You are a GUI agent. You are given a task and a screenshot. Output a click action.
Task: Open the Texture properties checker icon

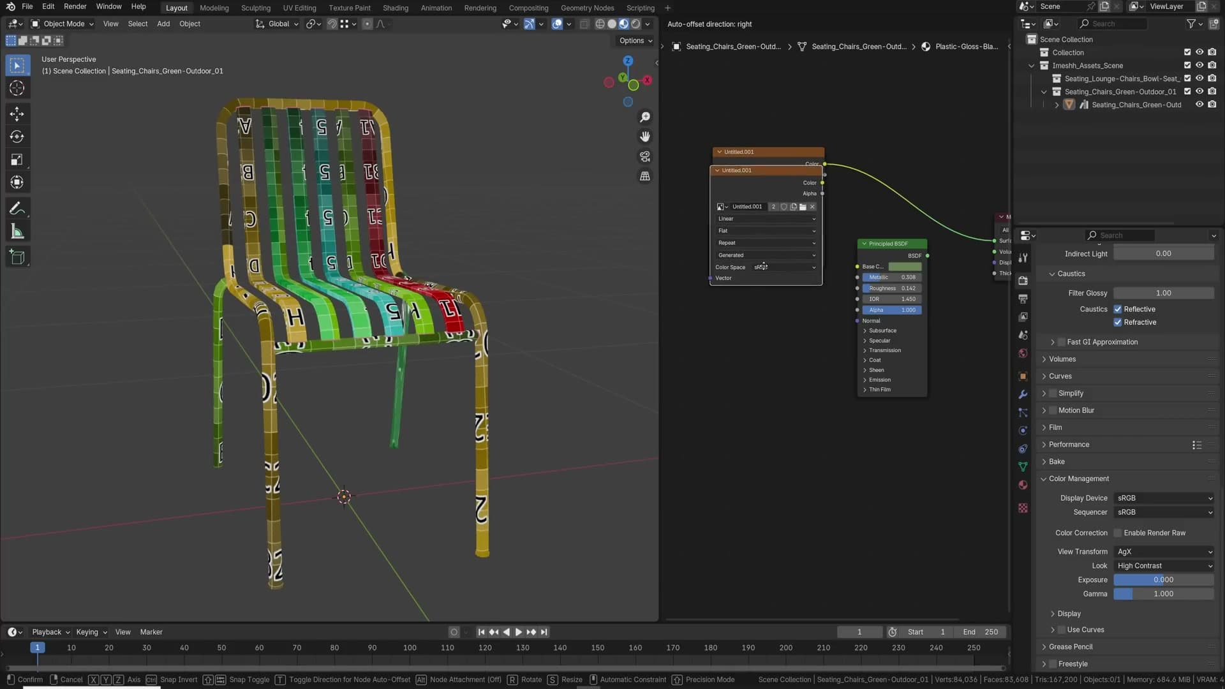point(1023,508)
